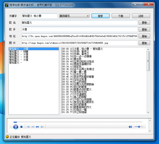Click the fast forward icon
Image resolution: width=159 pixels, height=144 pixels.
click(x=38, y=127)
